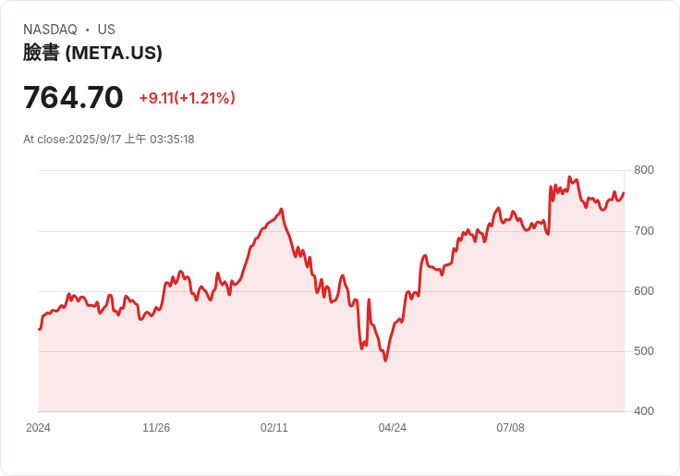The height and width of the screenshot is (476, 680).
Task: Click the 07/08 x-axis date label
Action: click(510, 428)
